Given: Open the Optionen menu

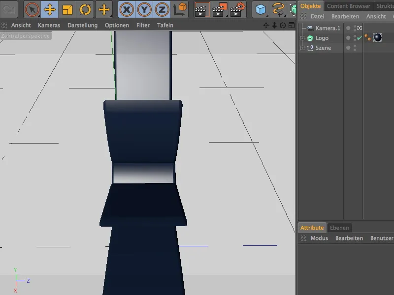Looking at the screenshot, I should (117, 26).
